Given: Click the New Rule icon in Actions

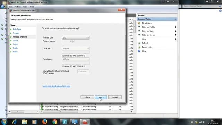Looking at the screenshot, I should pos(139,23).
